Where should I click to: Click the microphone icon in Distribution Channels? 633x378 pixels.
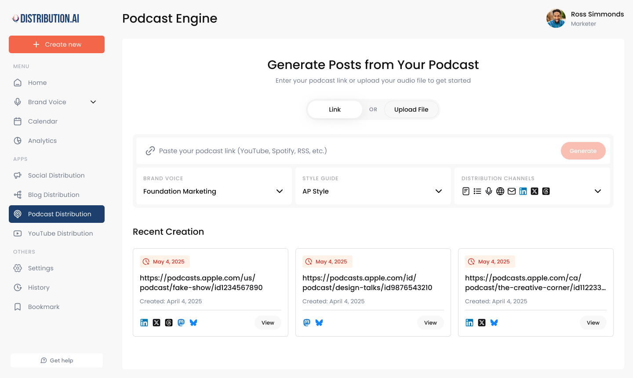[489, 191]
